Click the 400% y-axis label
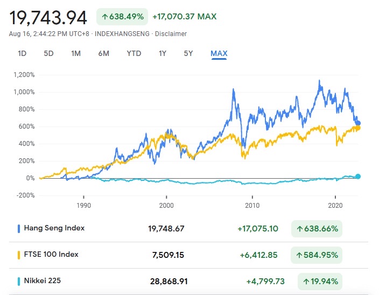Screen dimensions: 379x295 coord(27,144)
